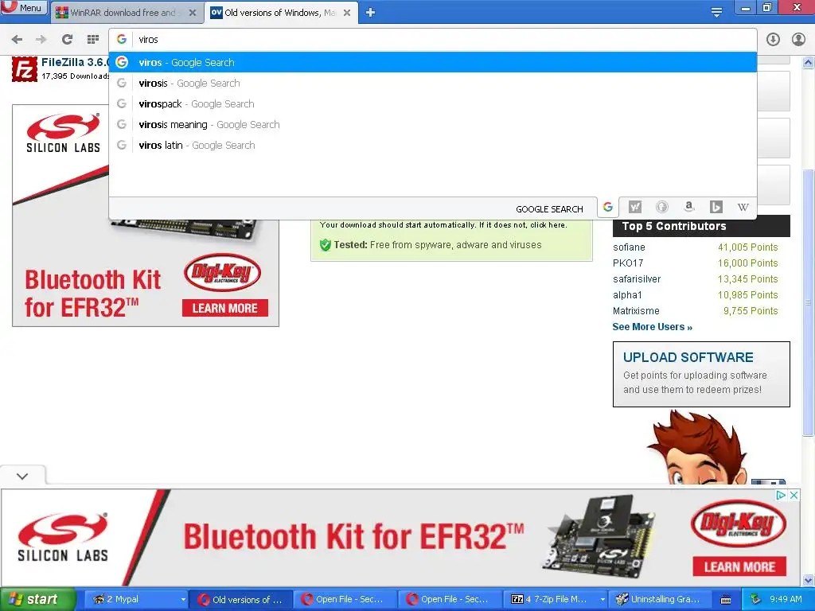This screenshot has height=611, width=815.
Task: Open the user profile icon
Action: point(797,40)
